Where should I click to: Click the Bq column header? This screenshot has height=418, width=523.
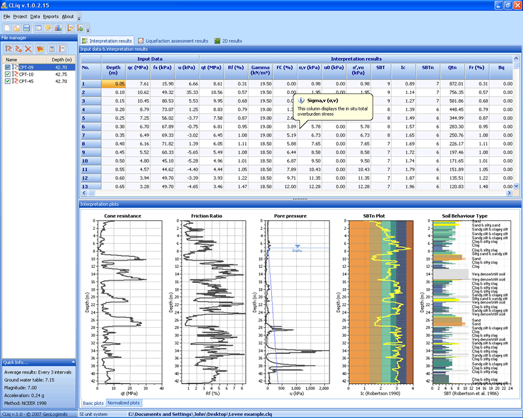[x=501, y=71]
